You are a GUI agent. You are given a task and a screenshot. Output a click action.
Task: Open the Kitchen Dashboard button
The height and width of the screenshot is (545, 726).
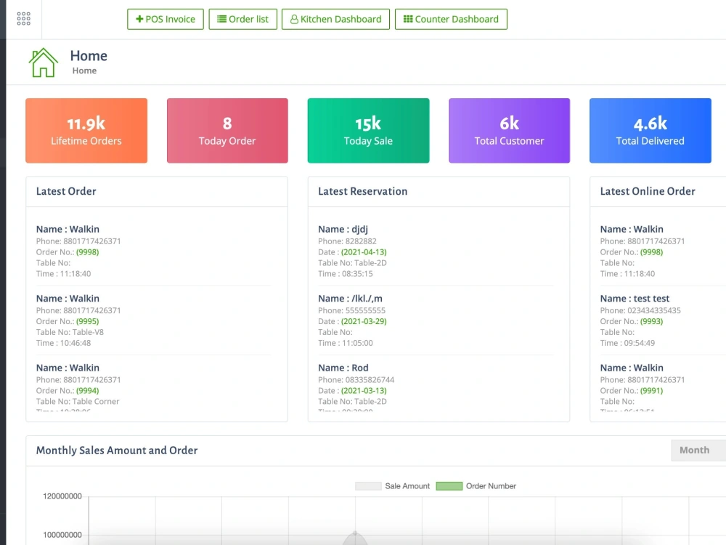point(335,19)
